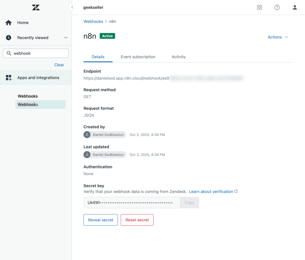Viewport: 305px width, 260px height.
Task: Collapse the sidebar with the chevron button
Action: point(72,7)
